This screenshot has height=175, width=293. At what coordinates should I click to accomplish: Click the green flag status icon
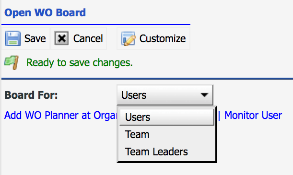pos(12,62)
